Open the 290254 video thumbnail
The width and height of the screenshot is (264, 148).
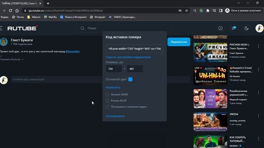pos(210,122)
